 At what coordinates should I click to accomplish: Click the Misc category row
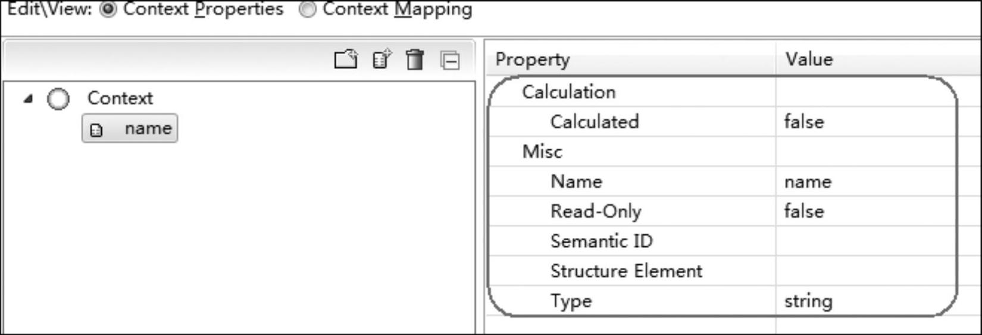542,151
